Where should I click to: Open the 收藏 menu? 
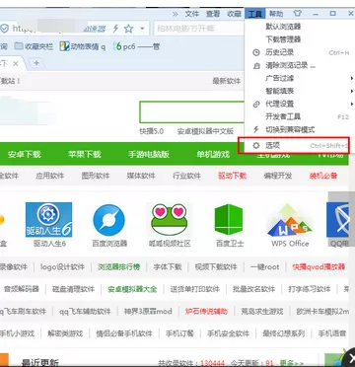coord(234,14)
